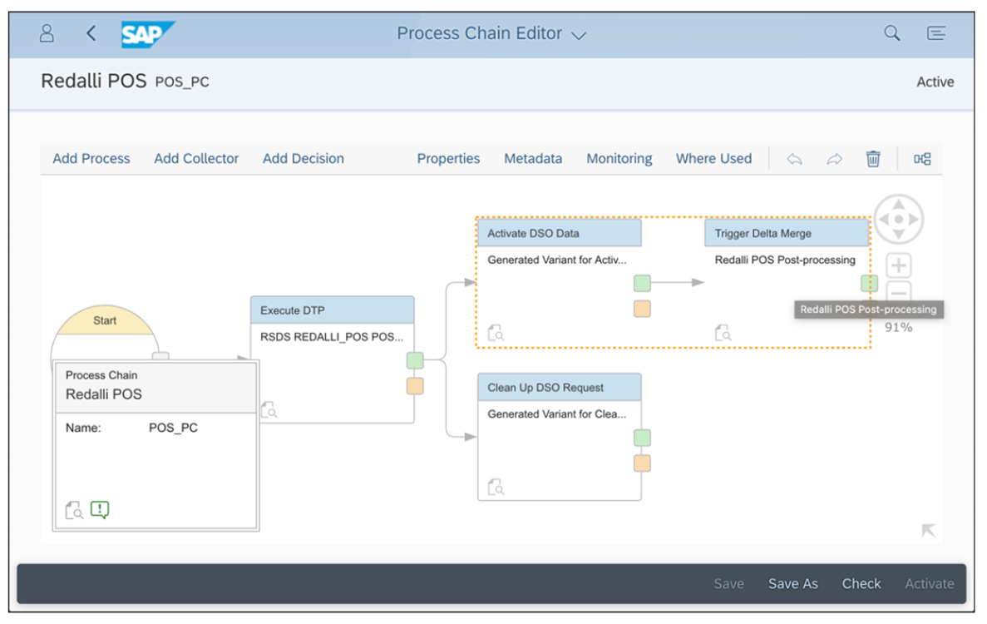Delete selected step with the trash icon

[872, 158]
